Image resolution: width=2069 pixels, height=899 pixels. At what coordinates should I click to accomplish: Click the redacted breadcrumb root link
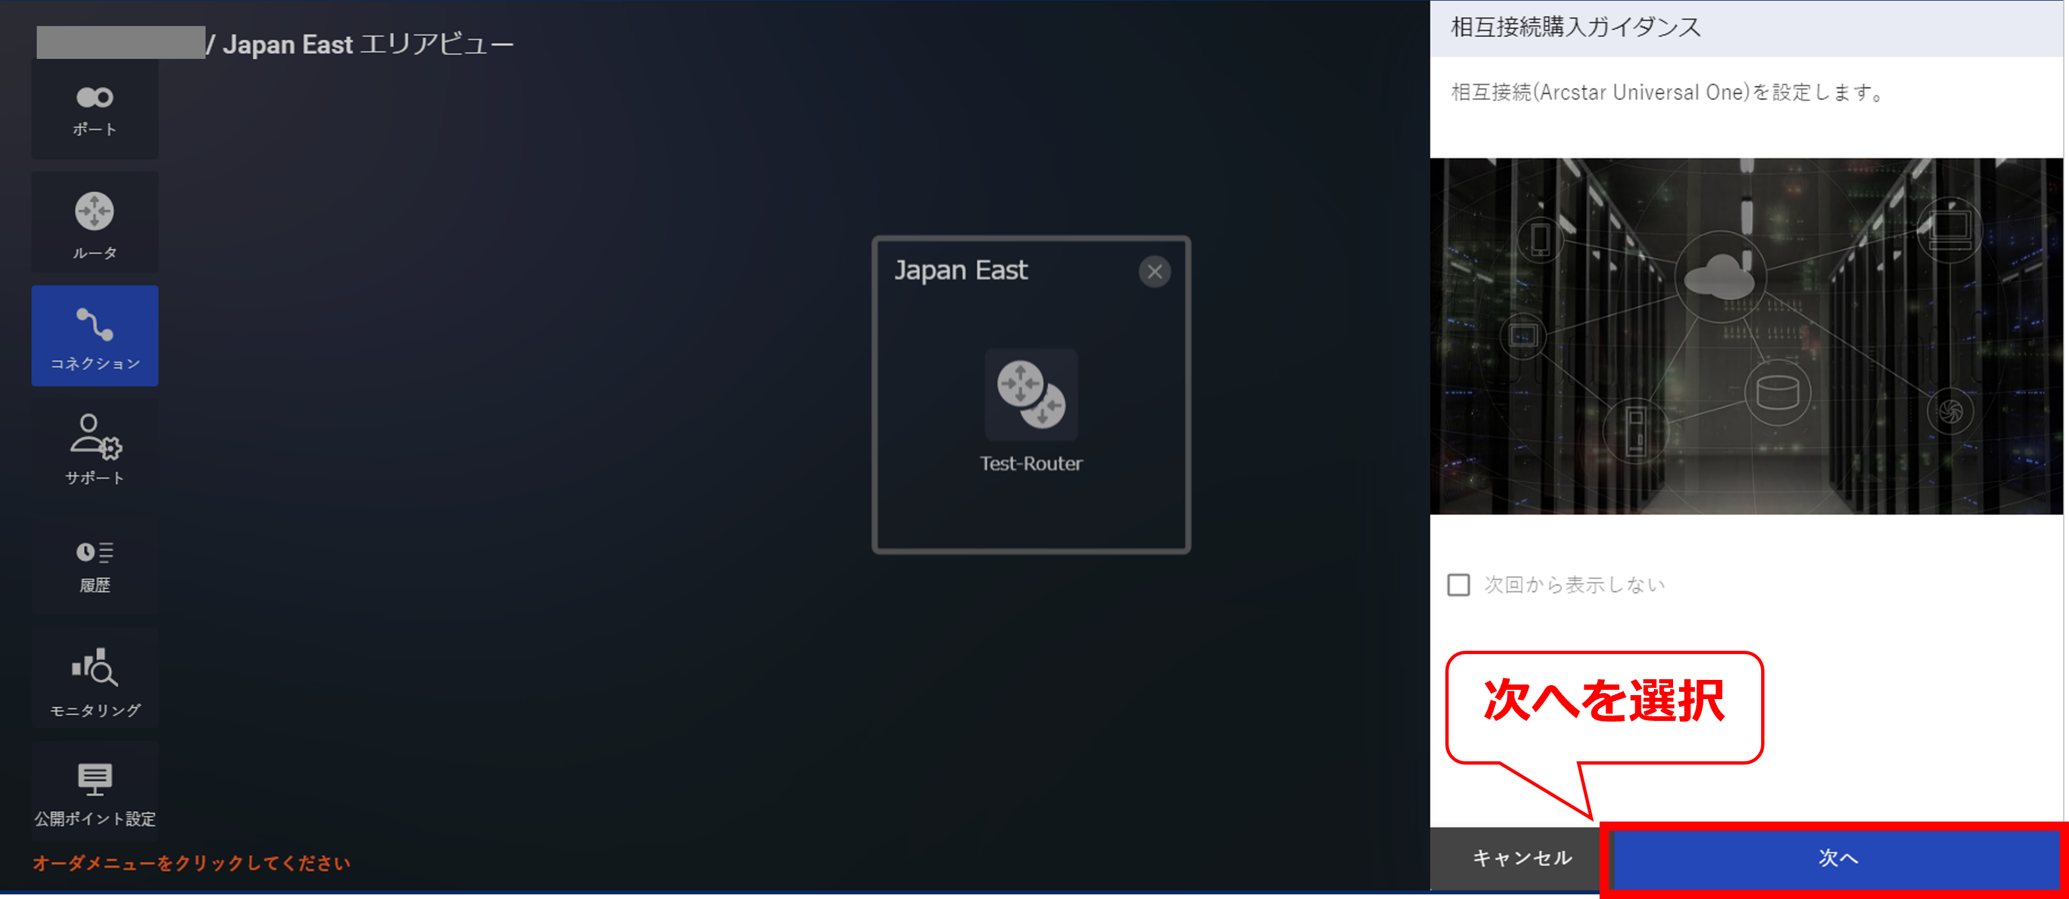click(x=120, y=42)
